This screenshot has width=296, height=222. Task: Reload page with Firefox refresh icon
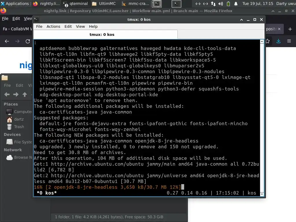tap(28, 41)
